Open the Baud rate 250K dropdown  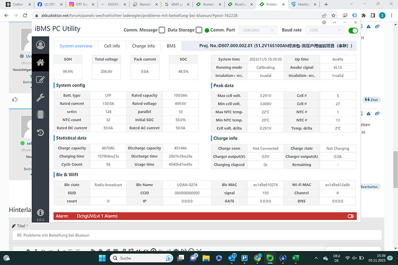(x=325, y=30)
